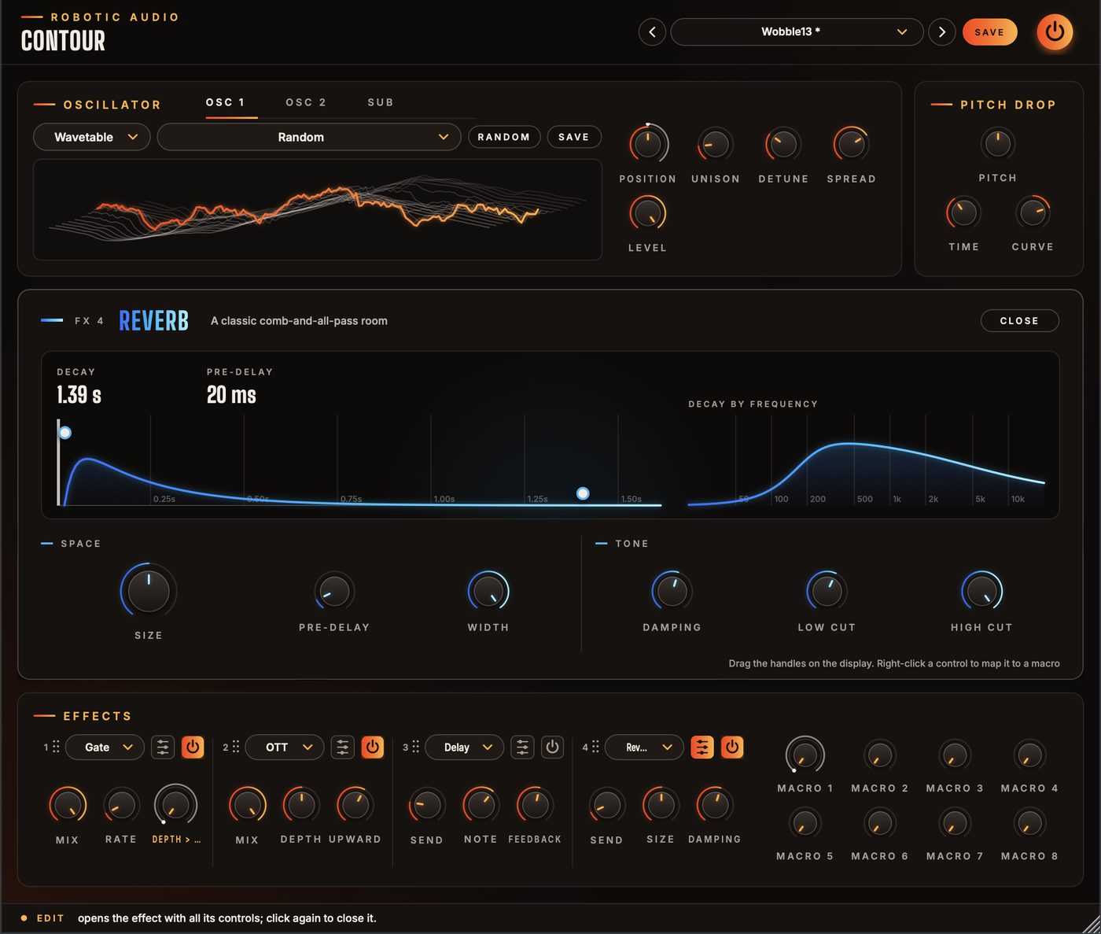Click the pre-delay handle at the curve start
1101x934 pixels.
click(x=65, y=433)
